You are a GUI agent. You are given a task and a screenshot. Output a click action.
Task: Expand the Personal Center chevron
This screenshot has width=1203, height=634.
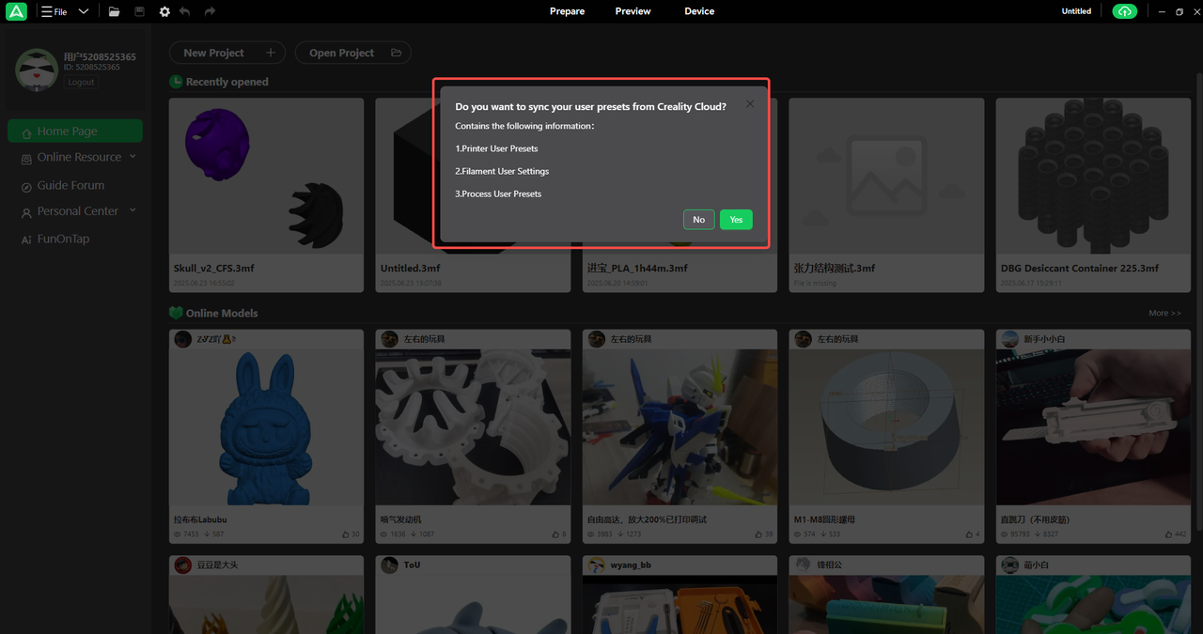133,210
